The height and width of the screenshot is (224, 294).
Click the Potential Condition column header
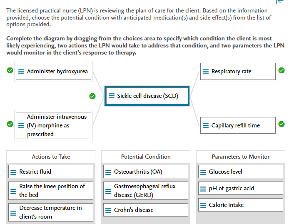146,157
